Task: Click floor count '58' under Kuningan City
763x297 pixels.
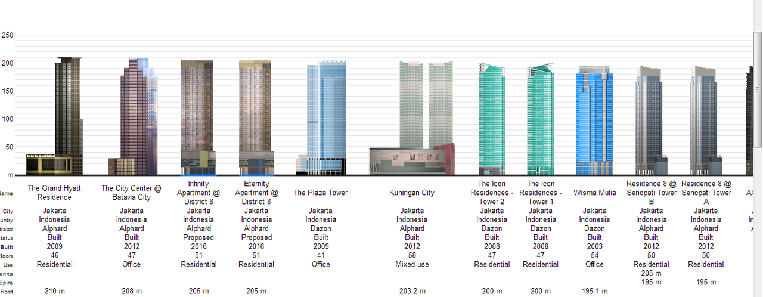Action: [412, 255]
